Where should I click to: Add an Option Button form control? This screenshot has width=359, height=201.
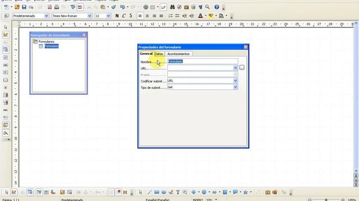6,88
